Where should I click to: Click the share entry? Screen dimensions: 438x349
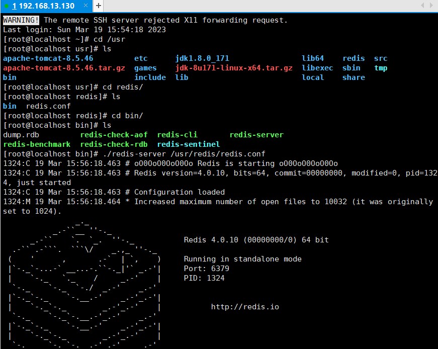[354, 77]
